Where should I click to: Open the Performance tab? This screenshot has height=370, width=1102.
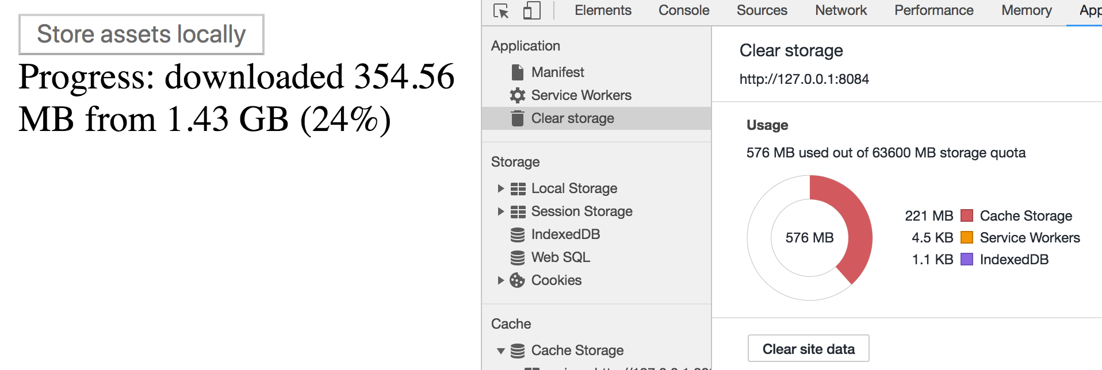934,10
